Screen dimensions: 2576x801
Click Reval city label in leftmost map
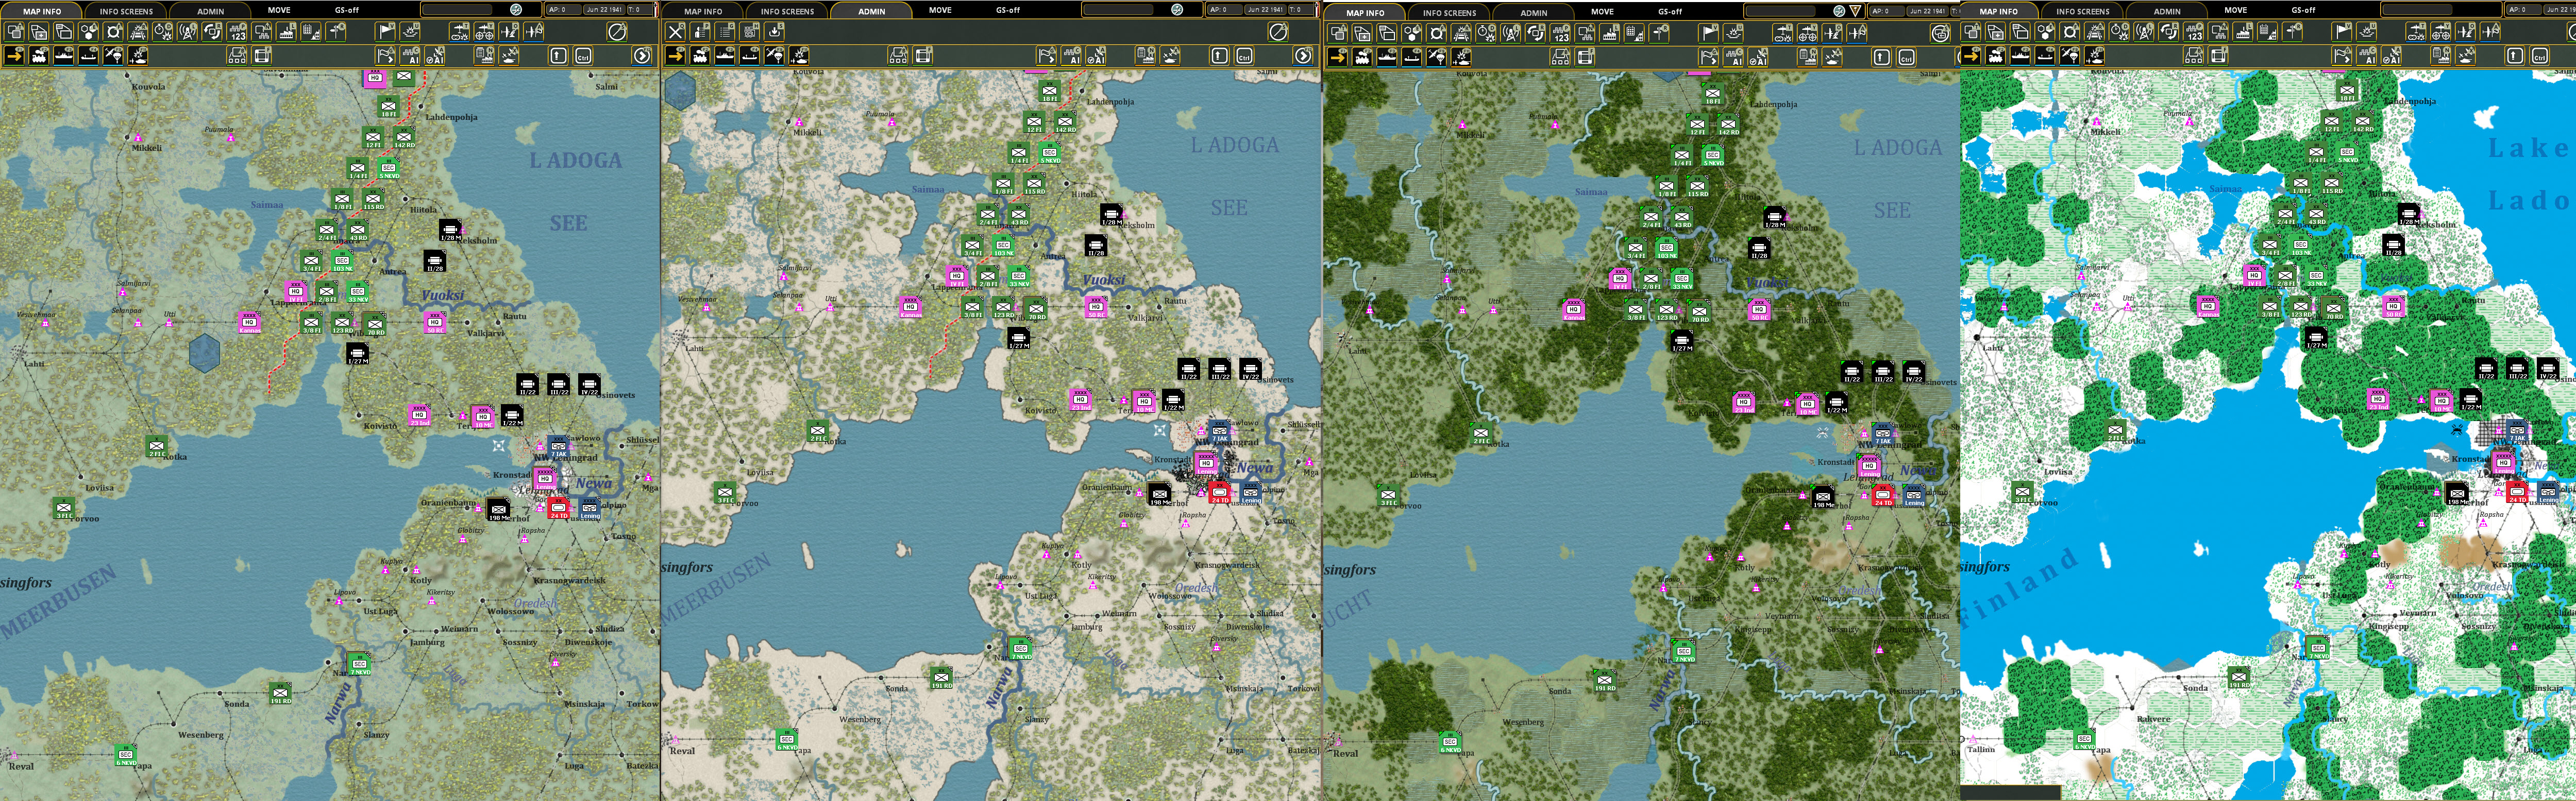tap(20, 766)
